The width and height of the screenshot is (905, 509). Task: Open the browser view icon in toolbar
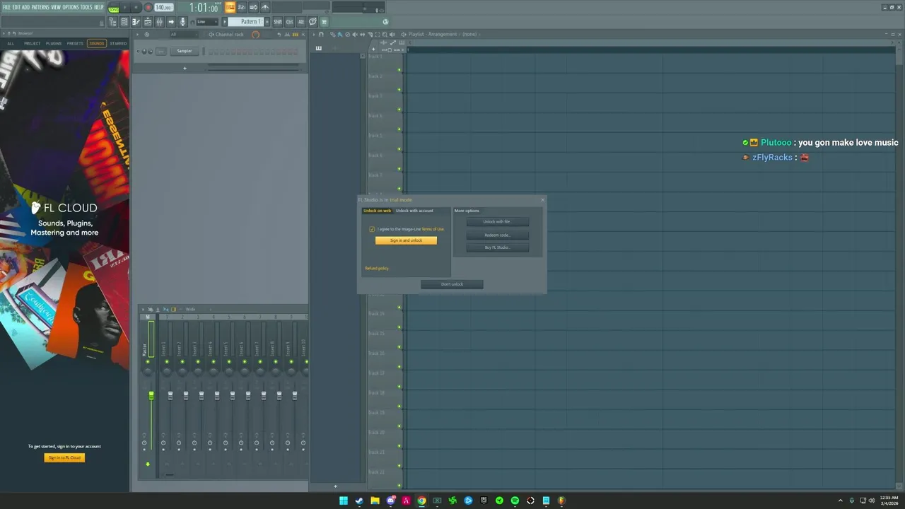(x=113, y=22)
